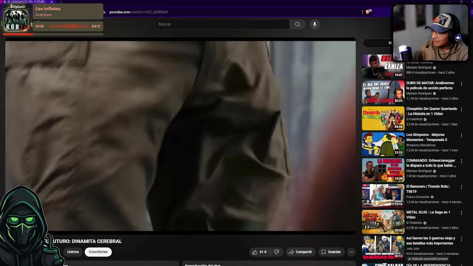473x266 pixels.
Task: Open title COMMANDO: Schwarzenegger le dispara
Action: (x=431, y=163)
